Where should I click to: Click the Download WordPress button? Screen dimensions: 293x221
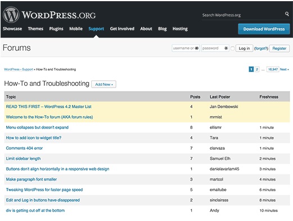264,29
